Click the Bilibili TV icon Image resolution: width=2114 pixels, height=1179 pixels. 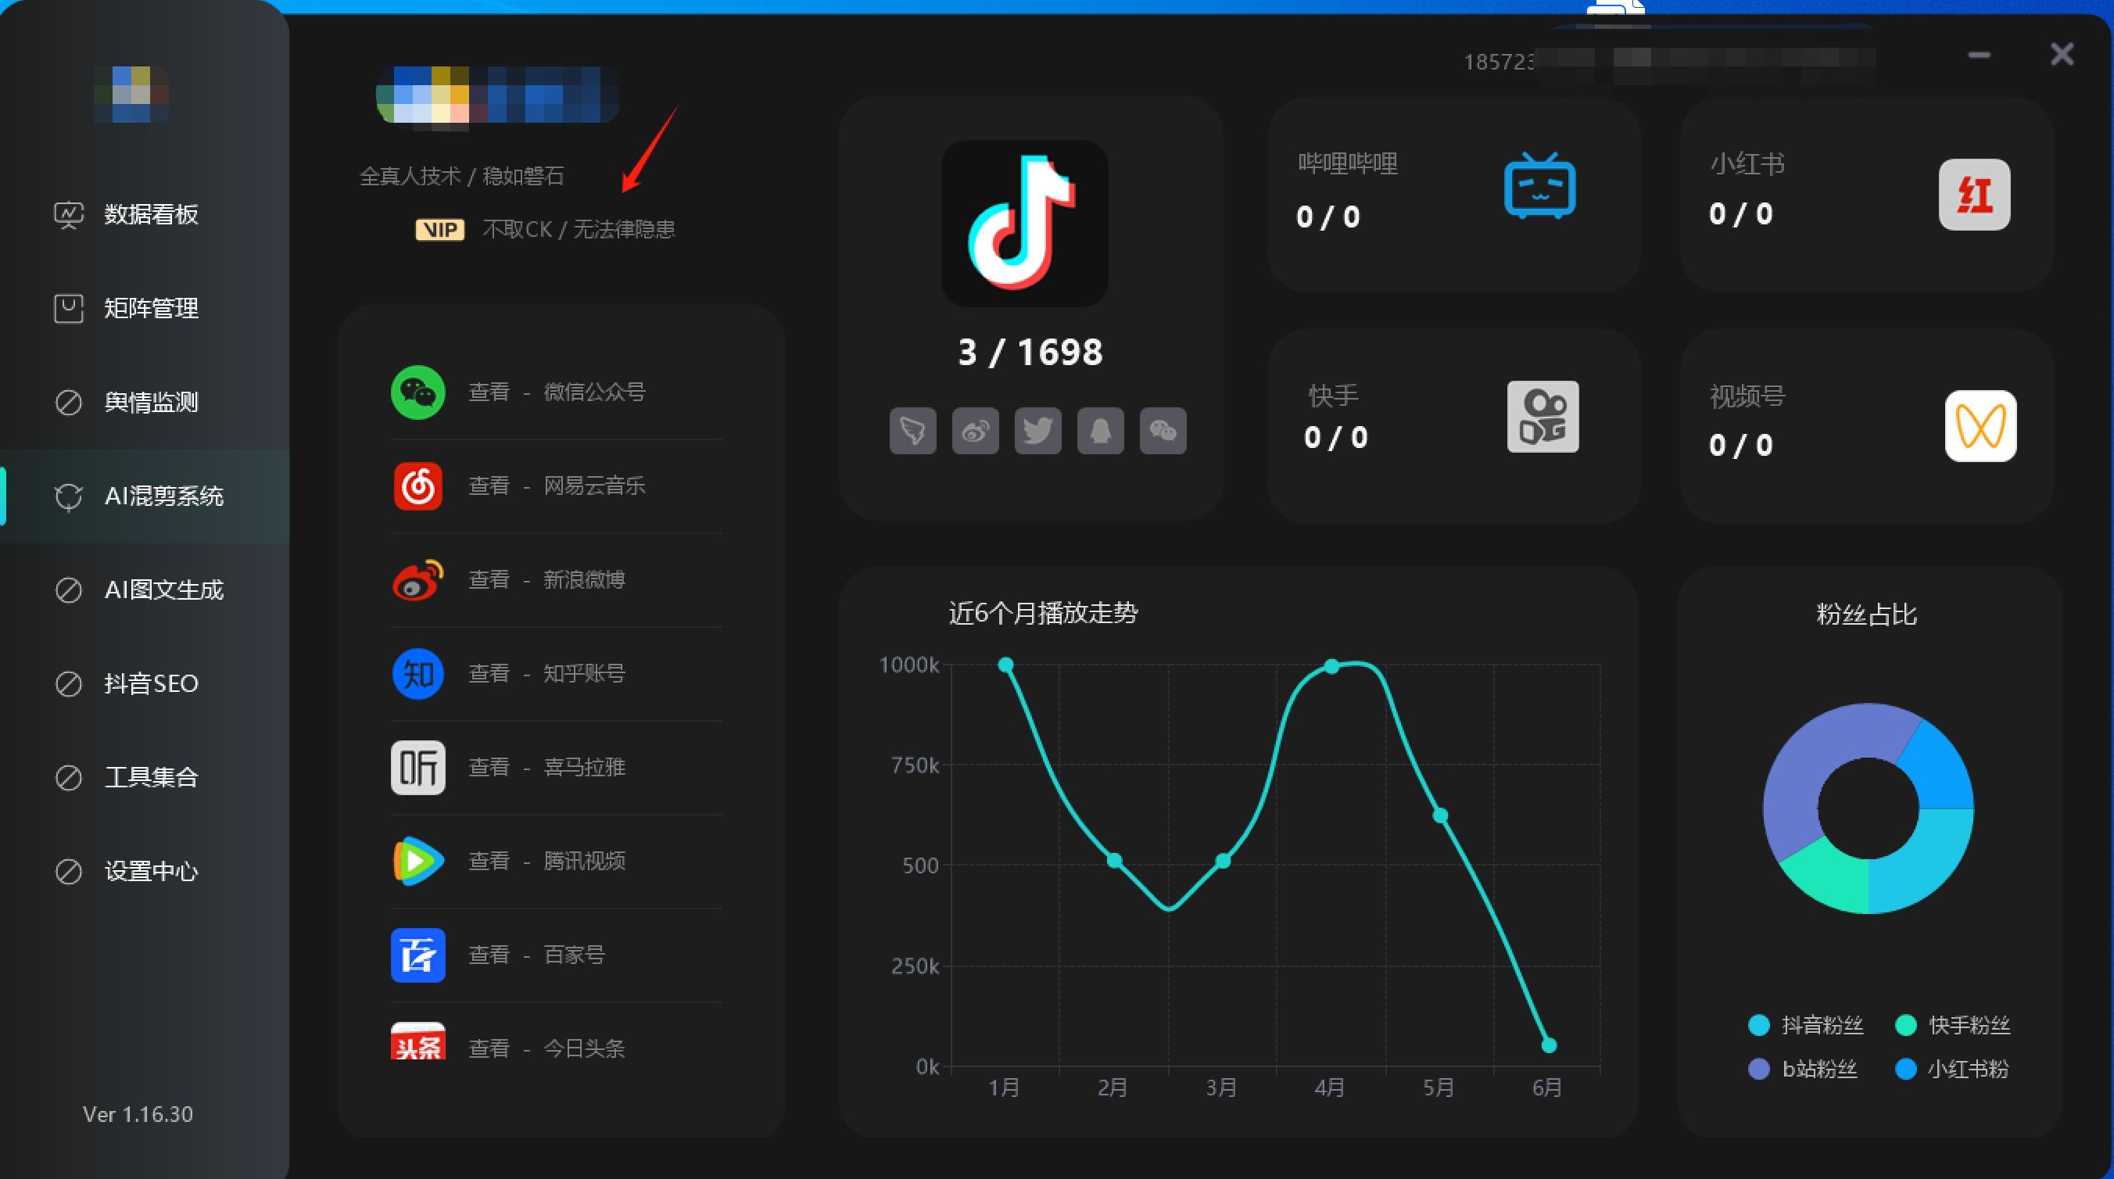[1539, 186]
